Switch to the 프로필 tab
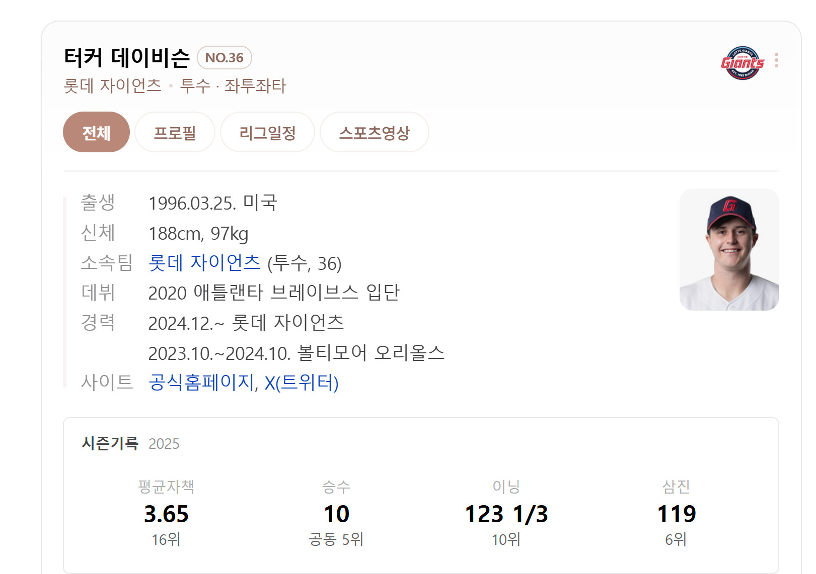 click(x=175, y=133)
